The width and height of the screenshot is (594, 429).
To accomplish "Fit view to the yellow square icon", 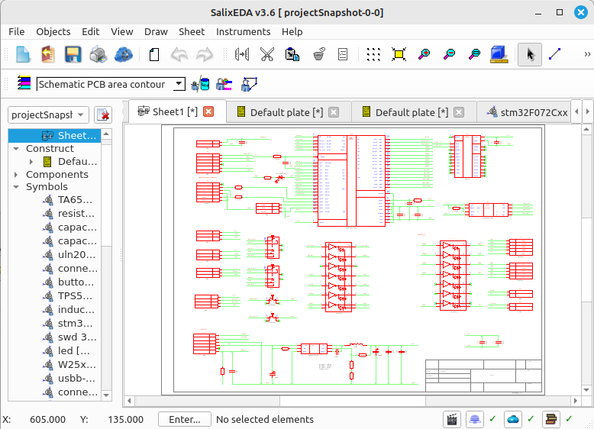I will tap(399, 54).
